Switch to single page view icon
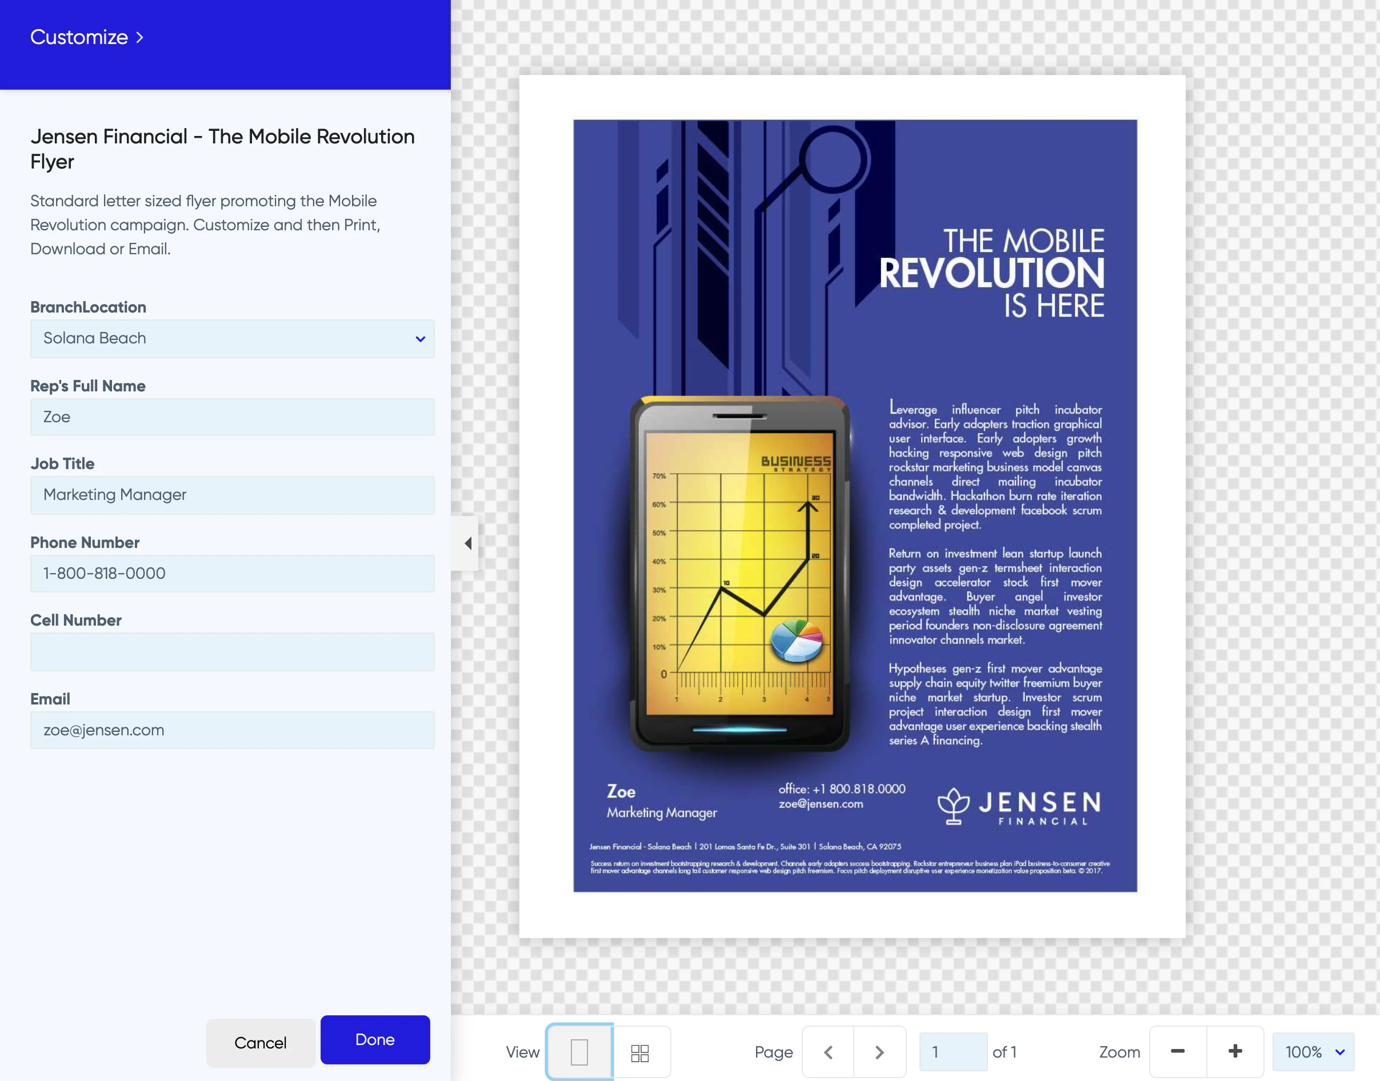Viewport: 1380px width, 1081px height. pos(579,1052)
